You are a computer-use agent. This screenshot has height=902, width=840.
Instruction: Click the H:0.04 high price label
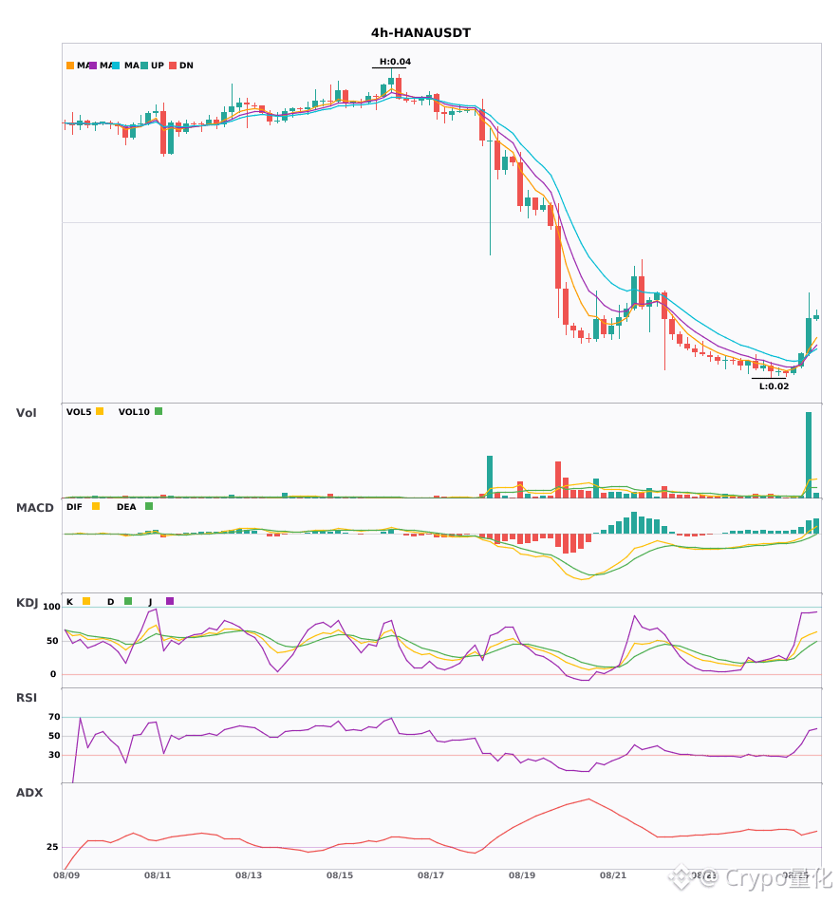point(395,62)
